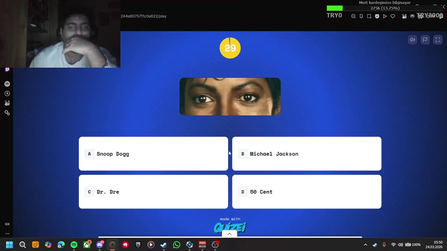This screenshot has height=251, width=447.
Task: Launch Spotify from the taskbar
Action: tap(74, 245)
